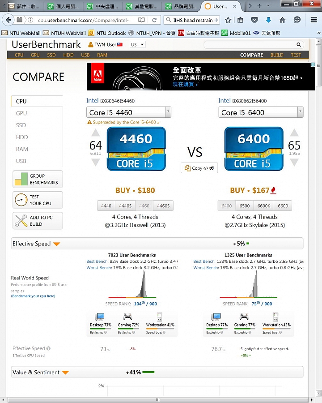The width and height of the screenshot is (322, 403).
Task: Click Add To PC Build button
Action: tap(38, 220)
